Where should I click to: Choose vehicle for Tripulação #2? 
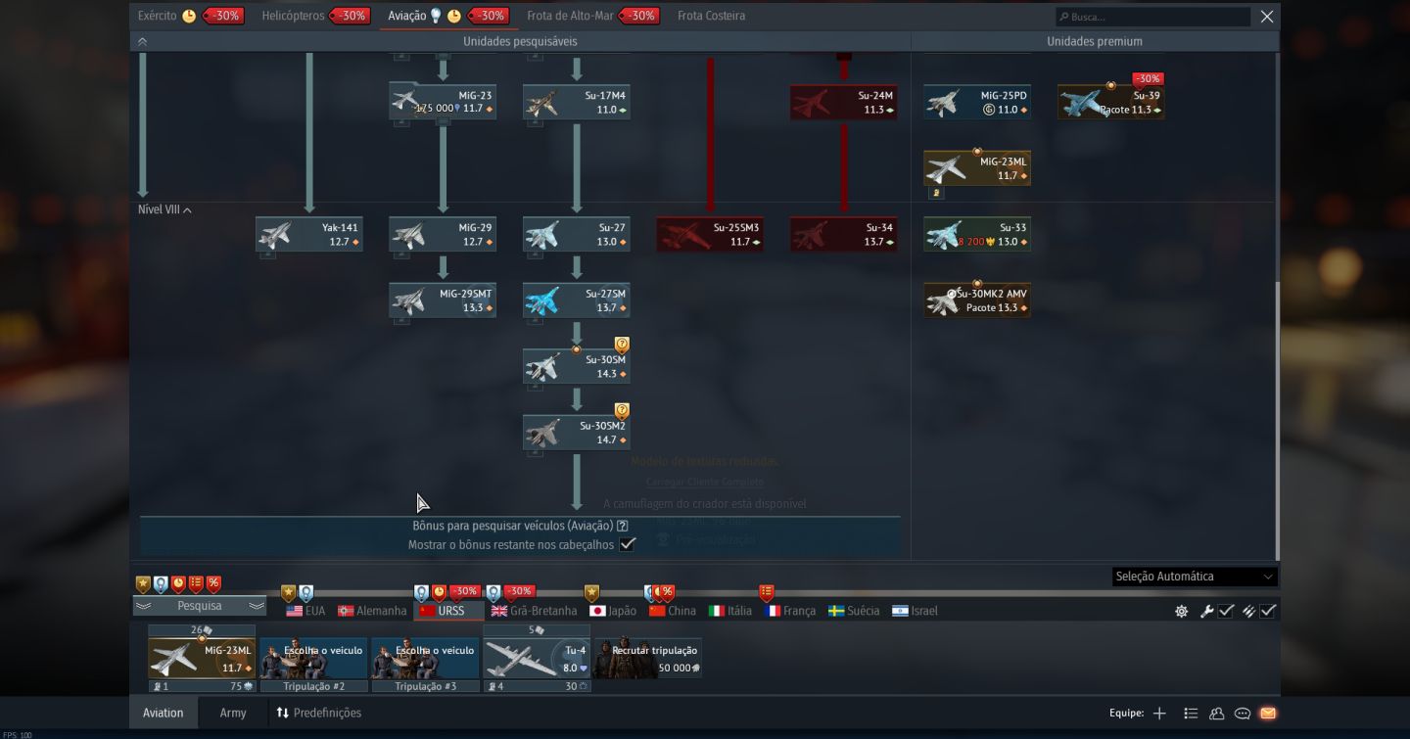pos(313,658)
